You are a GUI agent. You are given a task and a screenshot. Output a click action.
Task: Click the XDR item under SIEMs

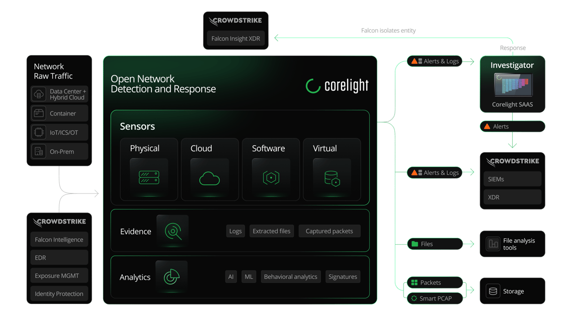click(513, 197)
